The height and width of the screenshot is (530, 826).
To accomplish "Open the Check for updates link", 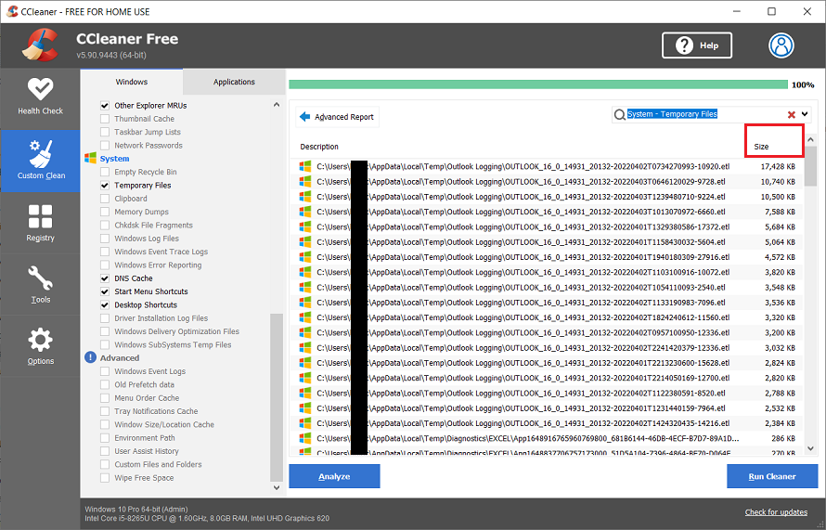I will point(776,512).
